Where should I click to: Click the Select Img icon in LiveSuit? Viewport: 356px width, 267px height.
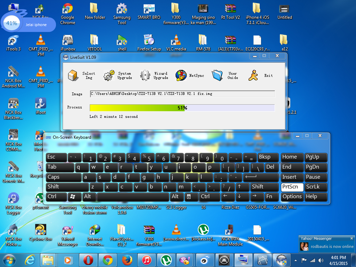[x=73, y=75]
